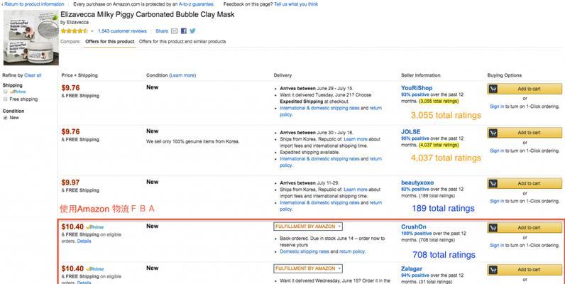This screenshot has width=565, height=284.
Task: Toggle the Free shipping checkbox
Action: pyautogui.click(x=6, y=99)
